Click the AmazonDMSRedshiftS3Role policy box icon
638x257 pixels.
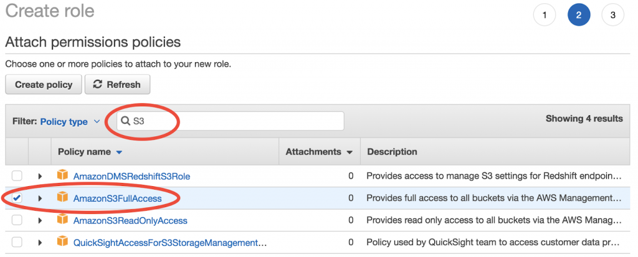(x=62, y=175)
